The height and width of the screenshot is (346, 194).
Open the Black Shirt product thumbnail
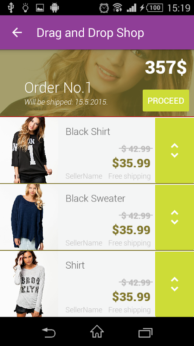(x=29, y=150)
